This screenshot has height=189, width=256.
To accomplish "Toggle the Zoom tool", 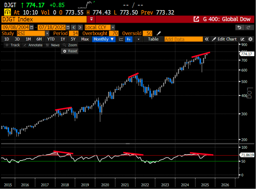I will click(70, 45).
